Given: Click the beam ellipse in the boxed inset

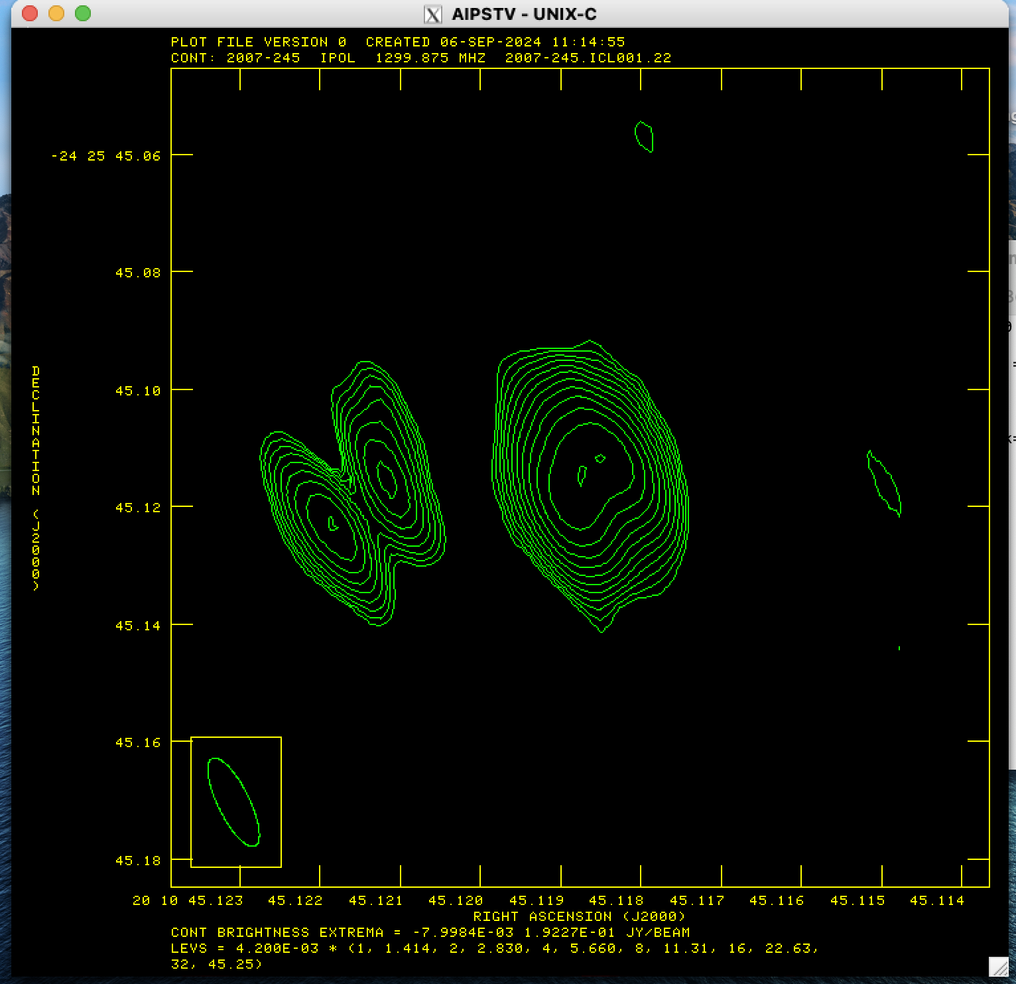Looking at the screenshot, I should click(234, 802).
